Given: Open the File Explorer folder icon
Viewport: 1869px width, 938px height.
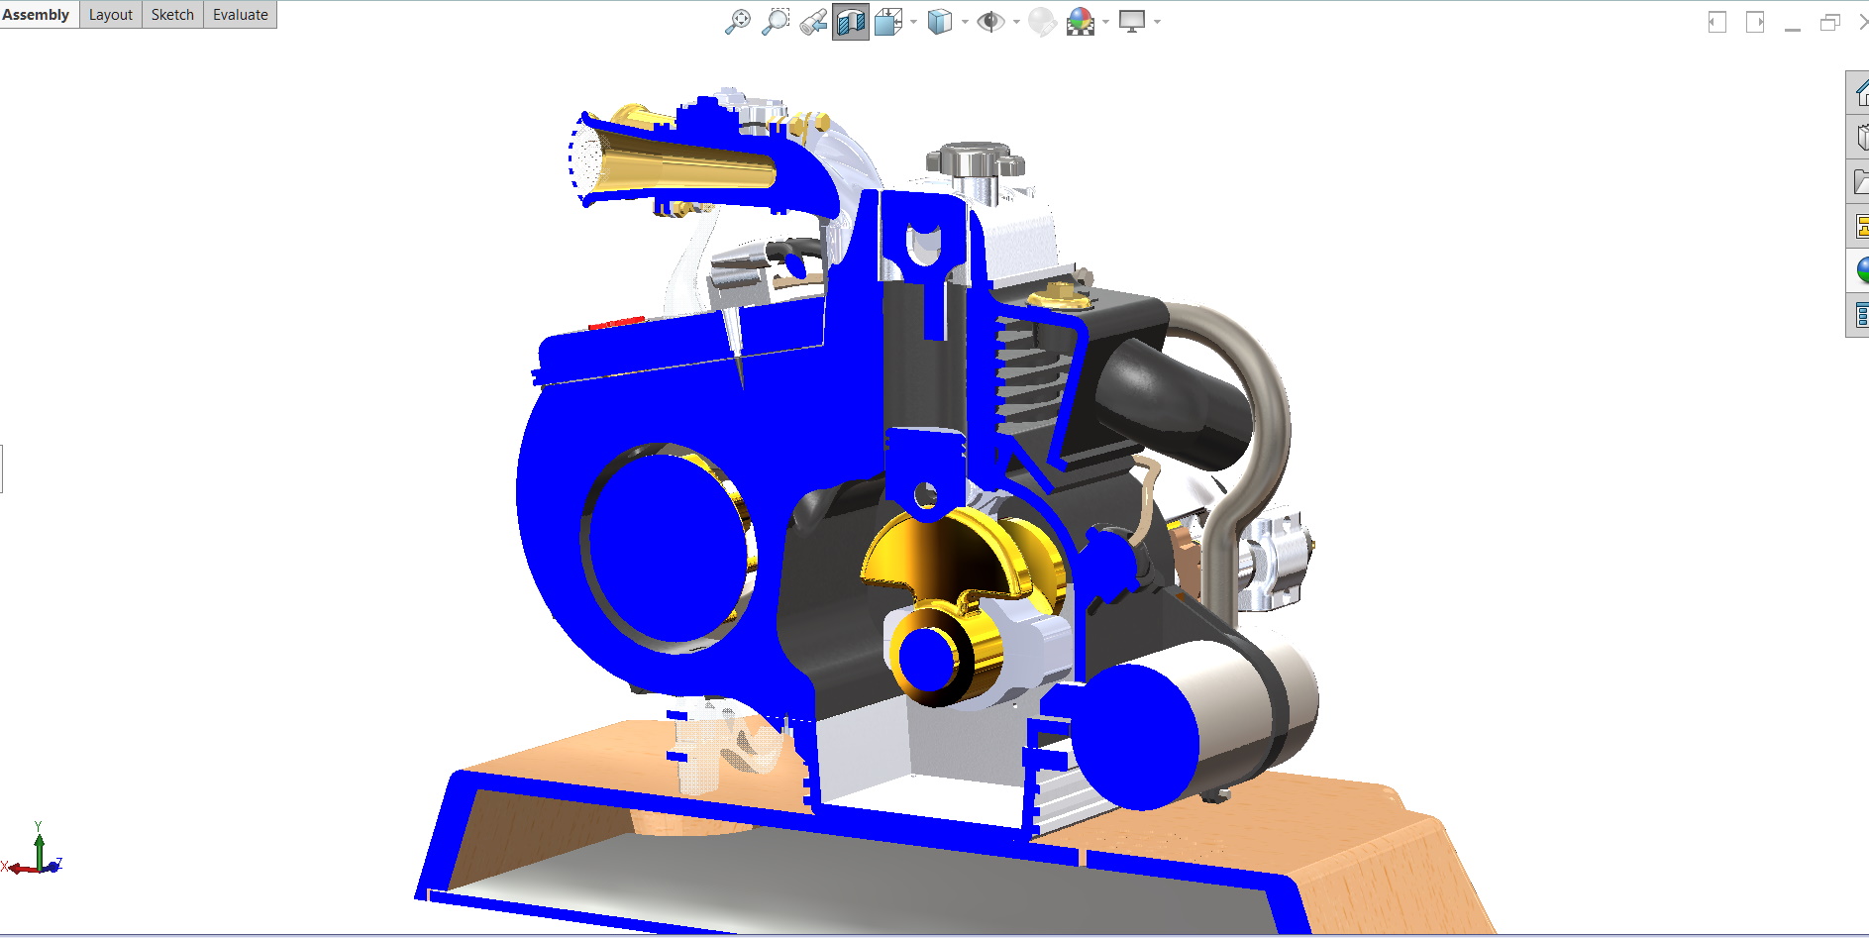Looking at the screenshot, I should click(1859, 181).
